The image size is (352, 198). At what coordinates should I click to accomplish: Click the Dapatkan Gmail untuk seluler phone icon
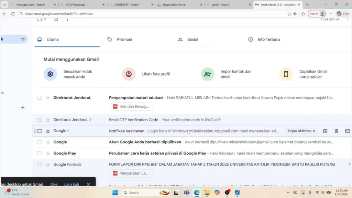[286, 74]
